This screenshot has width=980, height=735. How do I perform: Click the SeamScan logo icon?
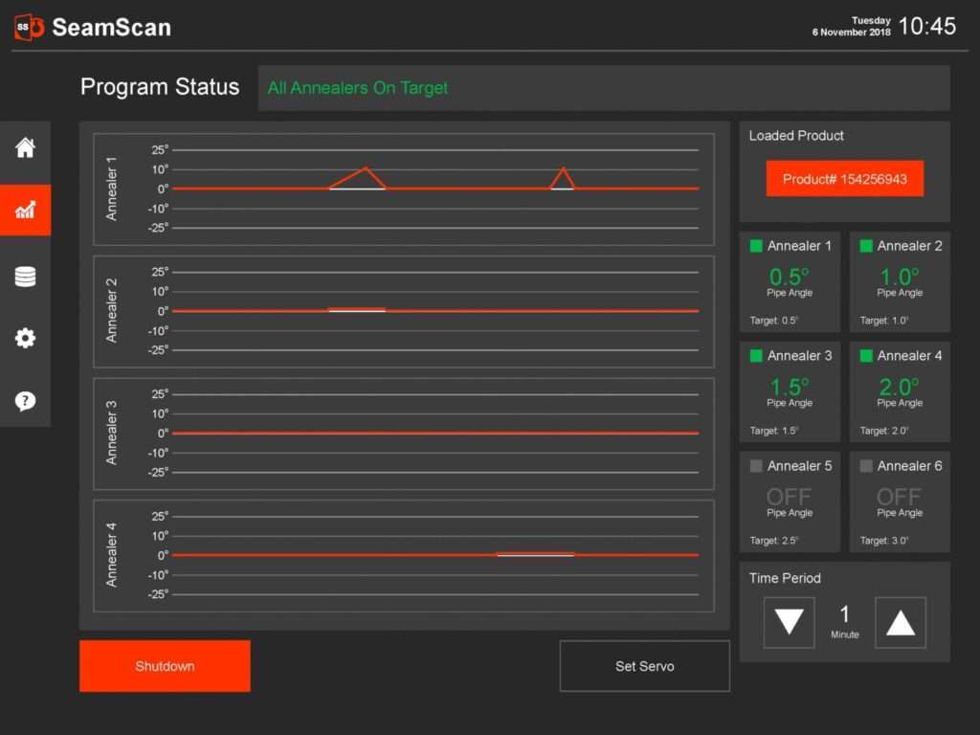pos(30,28)
